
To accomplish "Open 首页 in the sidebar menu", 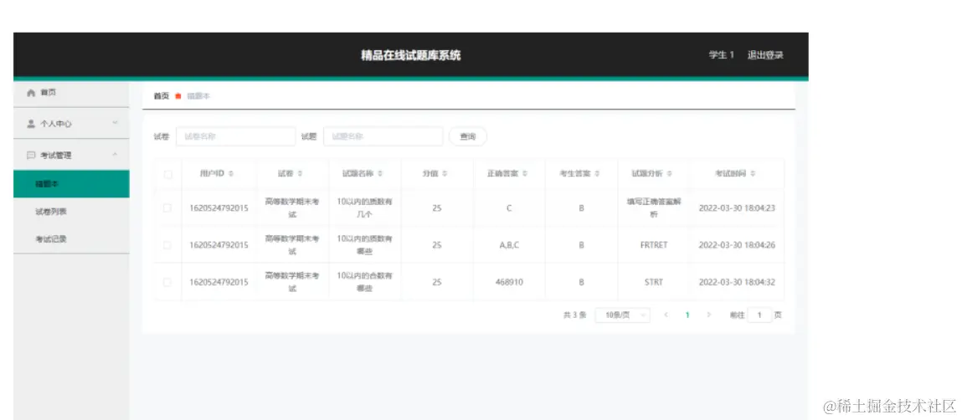I will click(71, 93).
